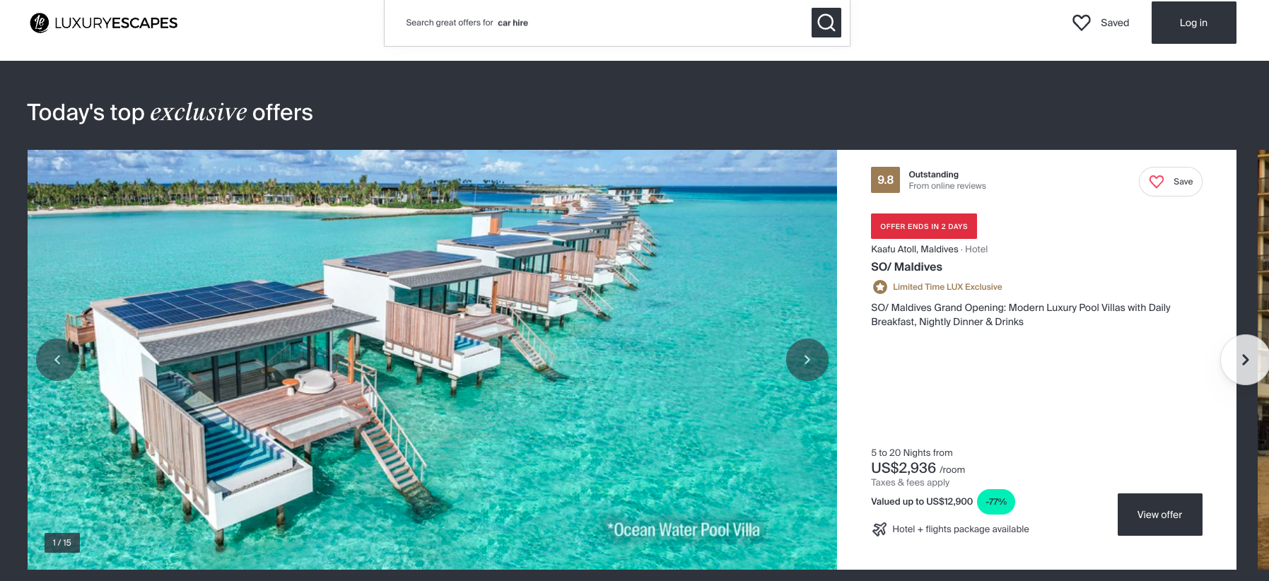1269x581 pixels.
Task: Click the hotel plus flights airplane icon
Action: coord(879,529)
